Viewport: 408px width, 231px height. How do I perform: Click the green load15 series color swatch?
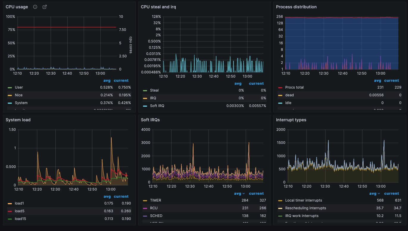coord(10,219)
